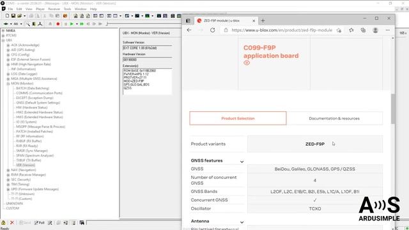Click the orange icon in top toolbar
409x230 pixels.
(65, 16)
